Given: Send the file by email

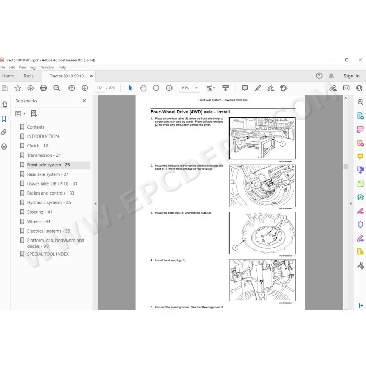Looking at the screenshot, I should 346,88.
